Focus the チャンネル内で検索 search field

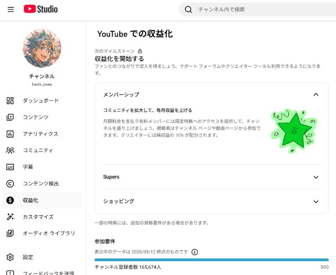(x=257, y=9)
